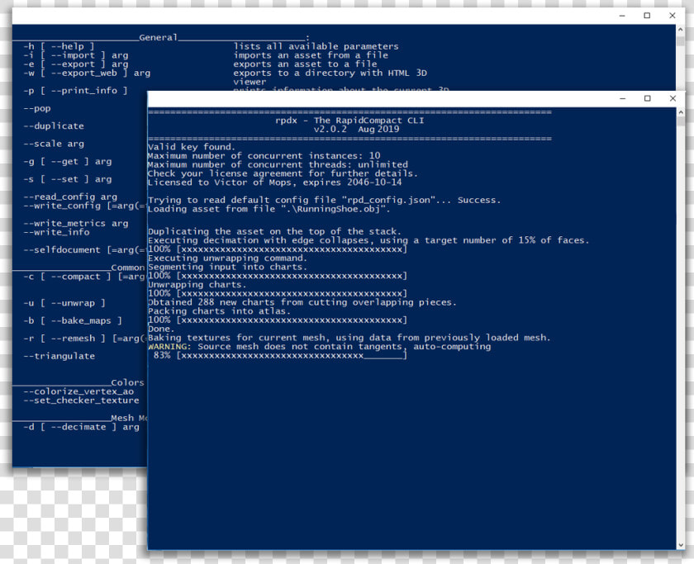Click the '--write_info' option
The width and height of the screenshot is (694, 564).
coord(56,232)
